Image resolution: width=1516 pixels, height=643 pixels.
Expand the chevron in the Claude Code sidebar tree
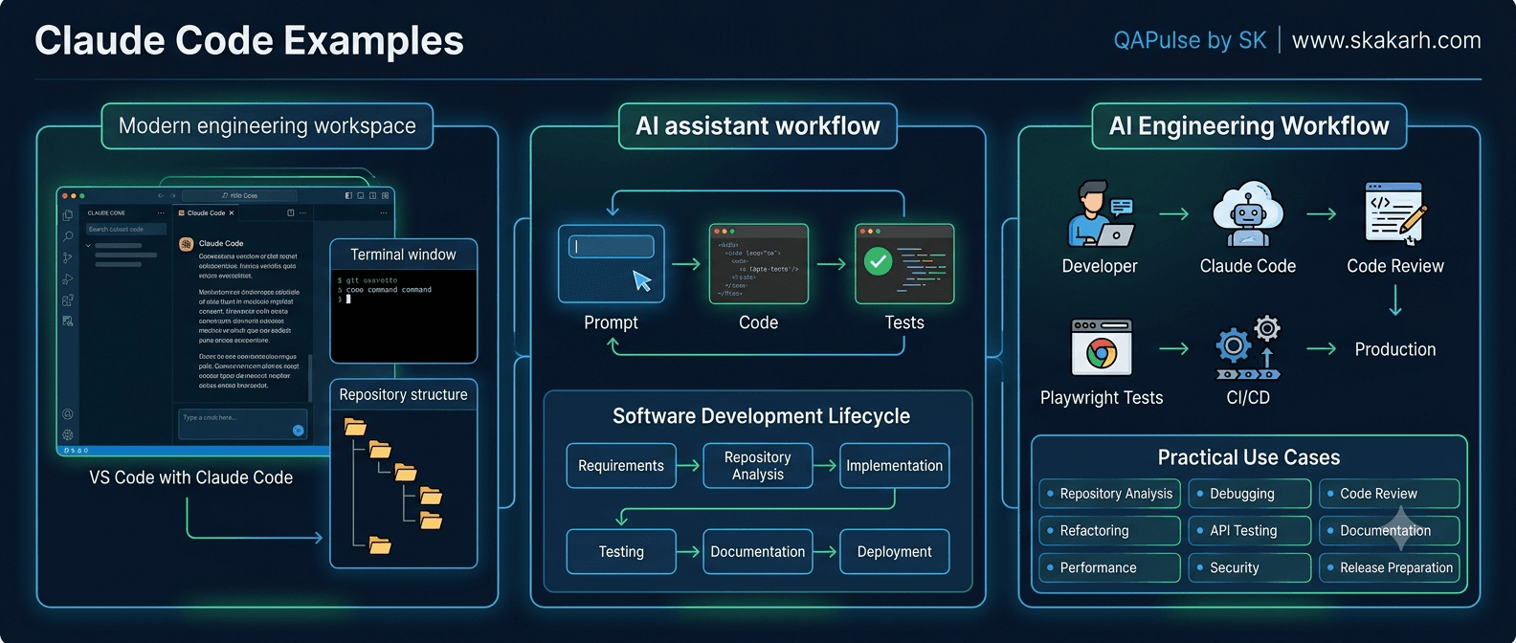tap(88, 246)
